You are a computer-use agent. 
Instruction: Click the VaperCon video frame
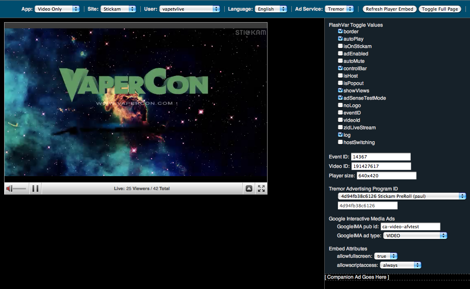tap(136, 102)
